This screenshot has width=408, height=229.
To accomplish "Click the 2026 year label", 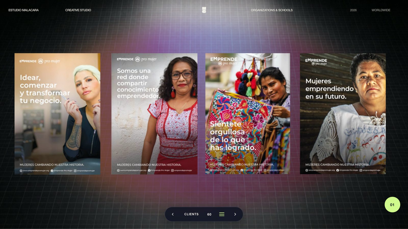I will (x=353, y=10).
